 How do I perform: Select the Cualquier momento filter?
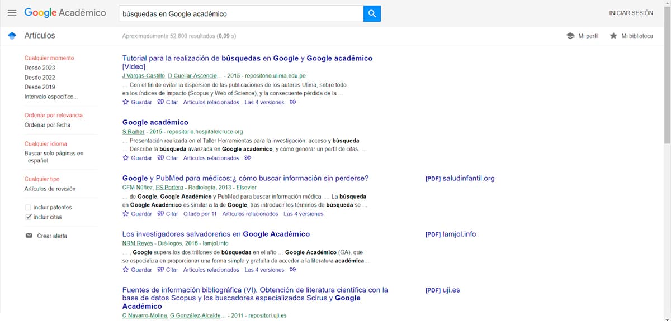coord(49,58)
